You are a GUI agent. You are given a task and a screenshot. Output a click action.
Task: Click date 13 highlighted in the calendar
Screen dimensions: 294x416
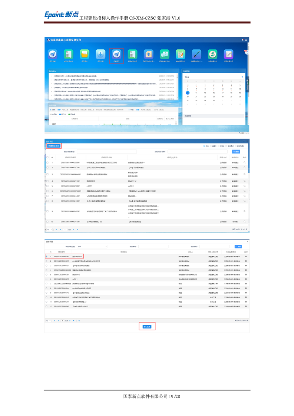pos(188,93)
